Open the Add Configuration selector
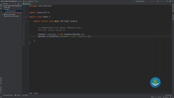 coord(140,1)
